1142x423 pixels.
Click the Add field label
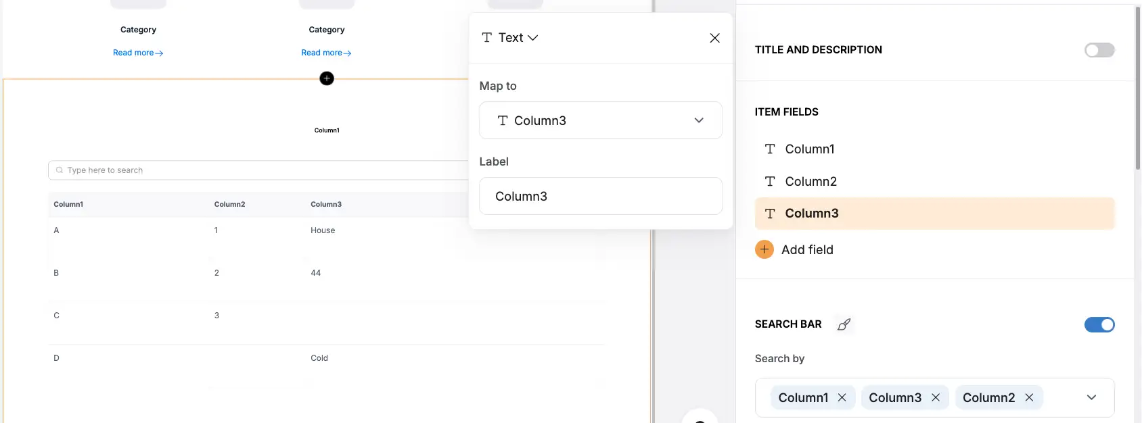[807, 249]
